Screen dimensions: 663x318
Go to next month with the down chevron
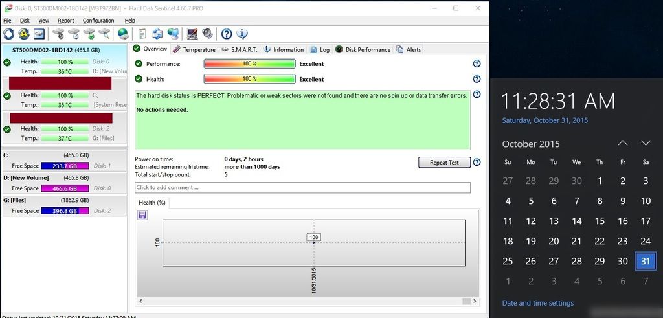click(x=646, y=143)
